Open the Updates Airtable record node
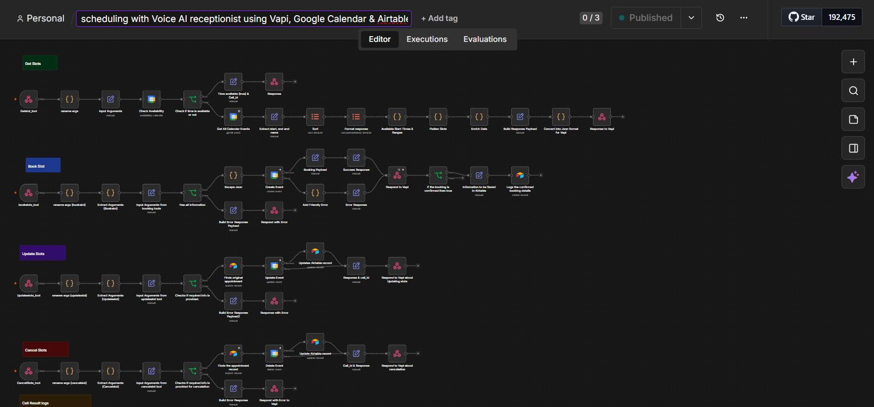874x407 pixels. click(x=315, y=251)
